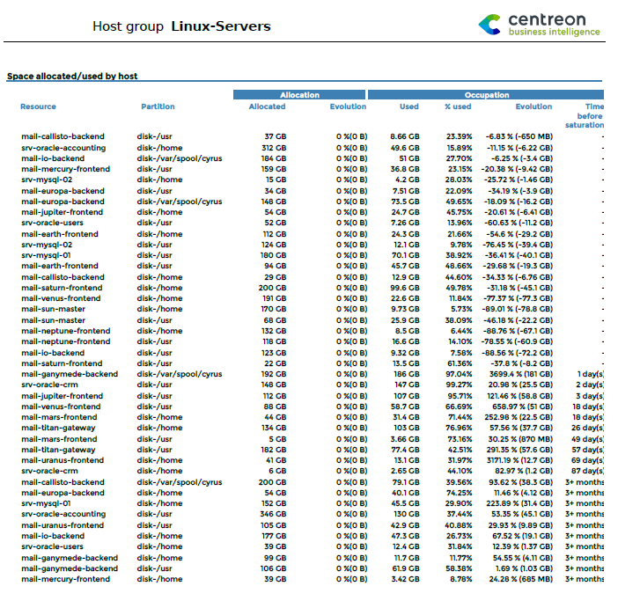Screen dimensions: 618x601
Task: Click the Occupation group header
Action: [487, 95]
